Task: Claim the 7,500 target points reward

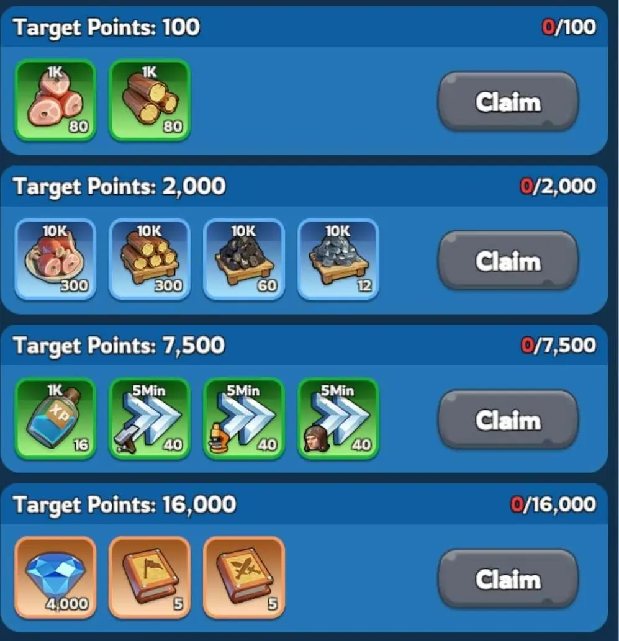Action: pos(508,420)
